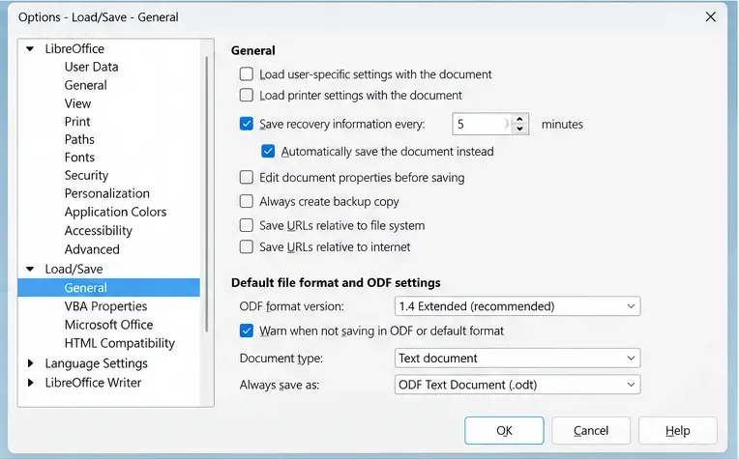Select Accessibility in the tree

coord(98,231)
